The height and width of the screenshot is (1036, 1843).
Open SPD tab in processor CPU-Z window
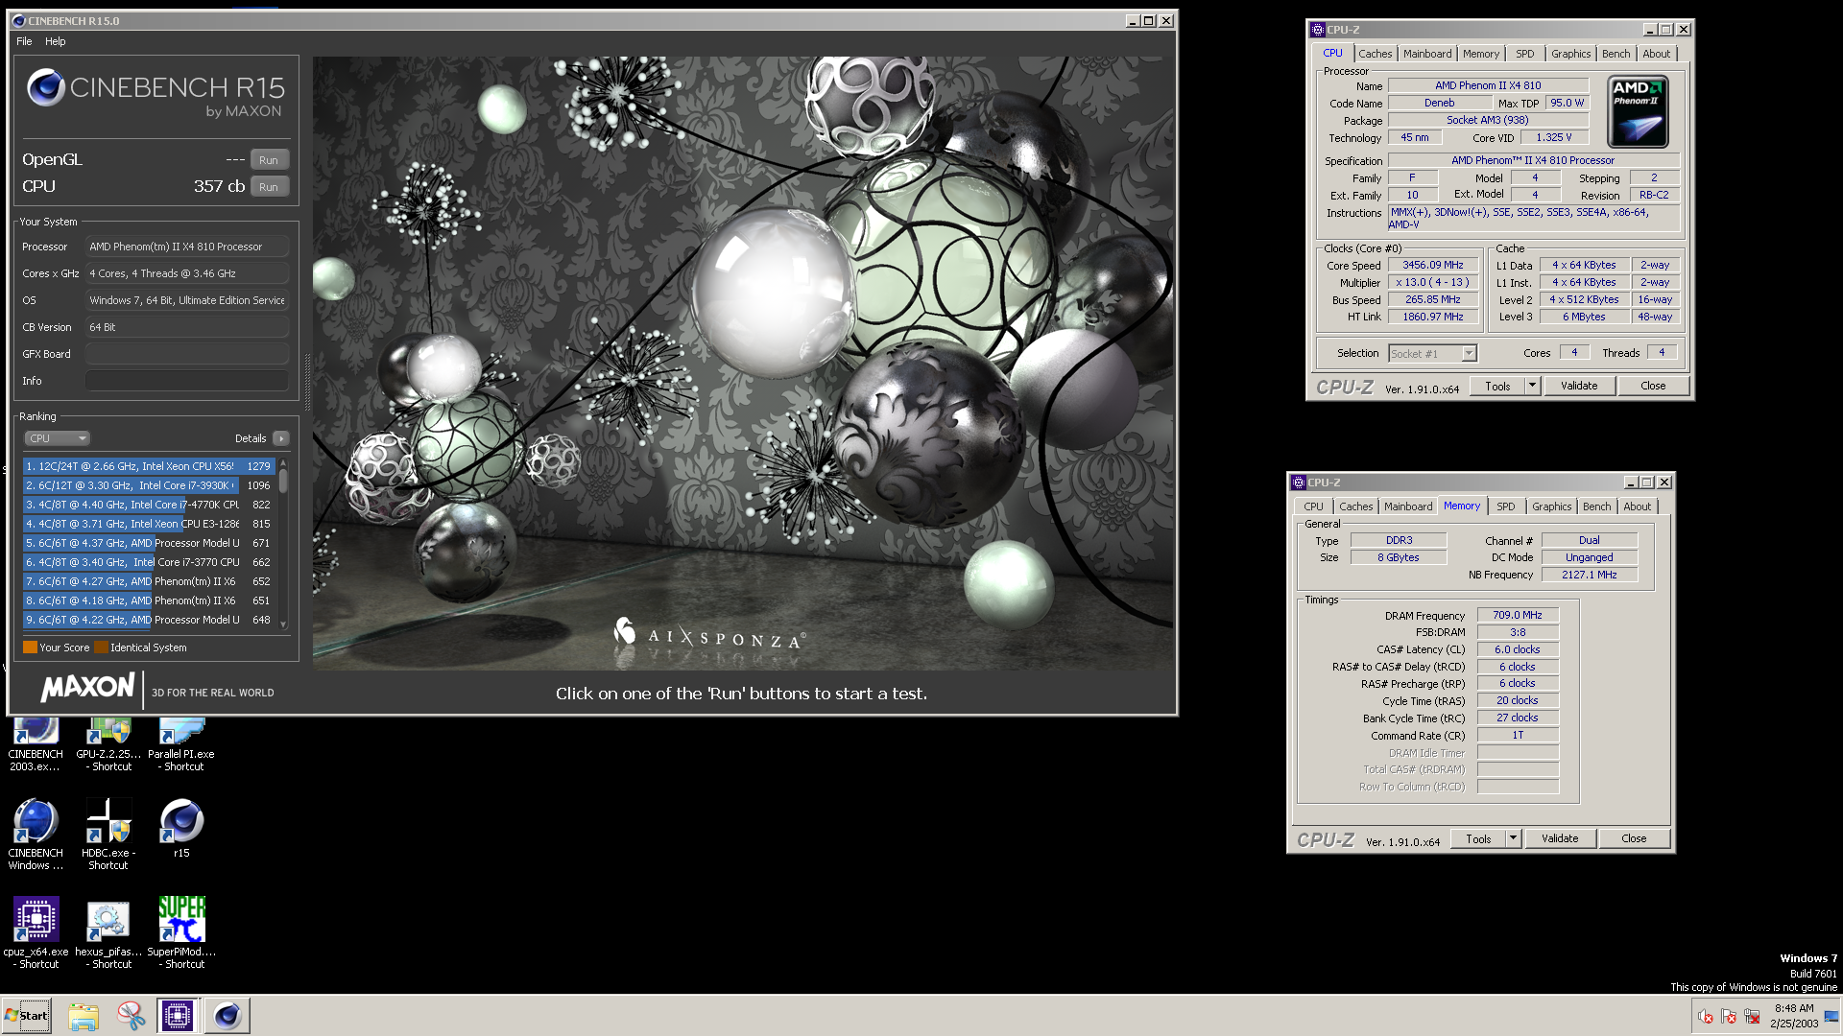click(1525, 54)
